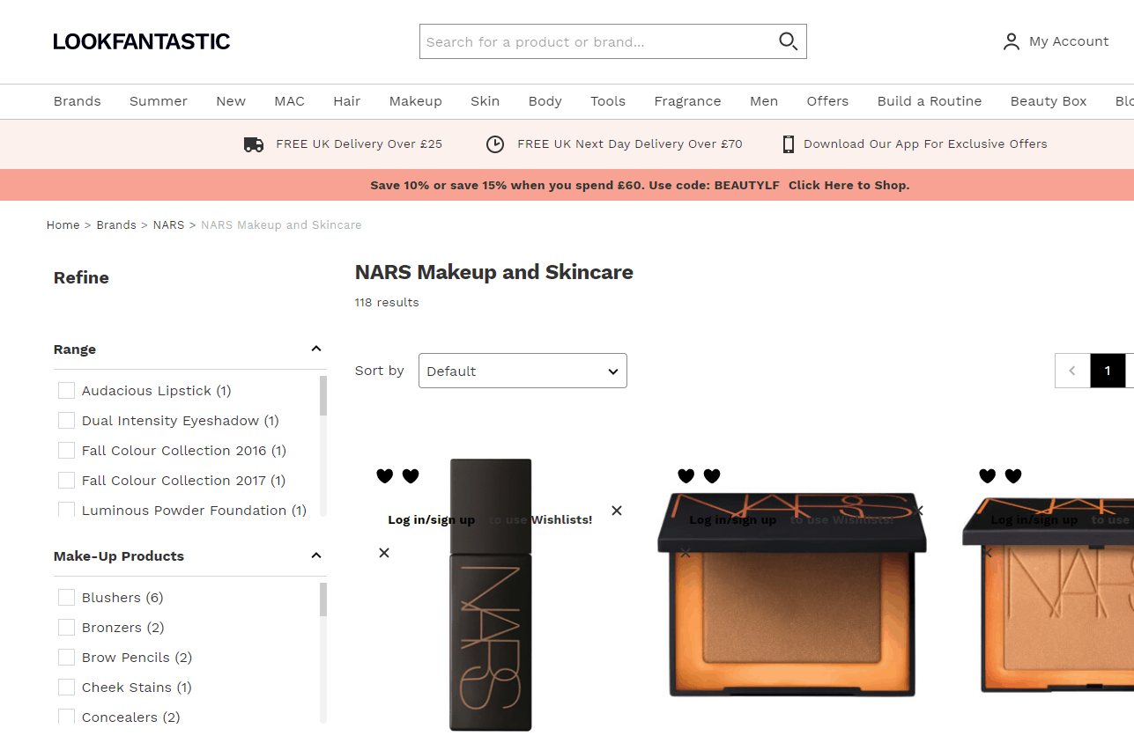Select Fall Colour Collection 2016 filter
Screen dimensions: 1134x743
tap(66, 451)
